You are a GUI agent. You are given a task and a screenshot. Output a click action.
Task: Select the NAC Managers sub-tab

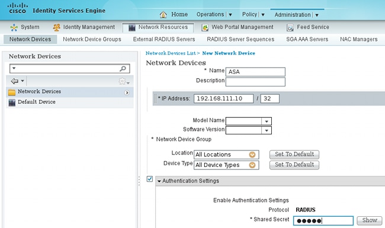coord(359,39)
